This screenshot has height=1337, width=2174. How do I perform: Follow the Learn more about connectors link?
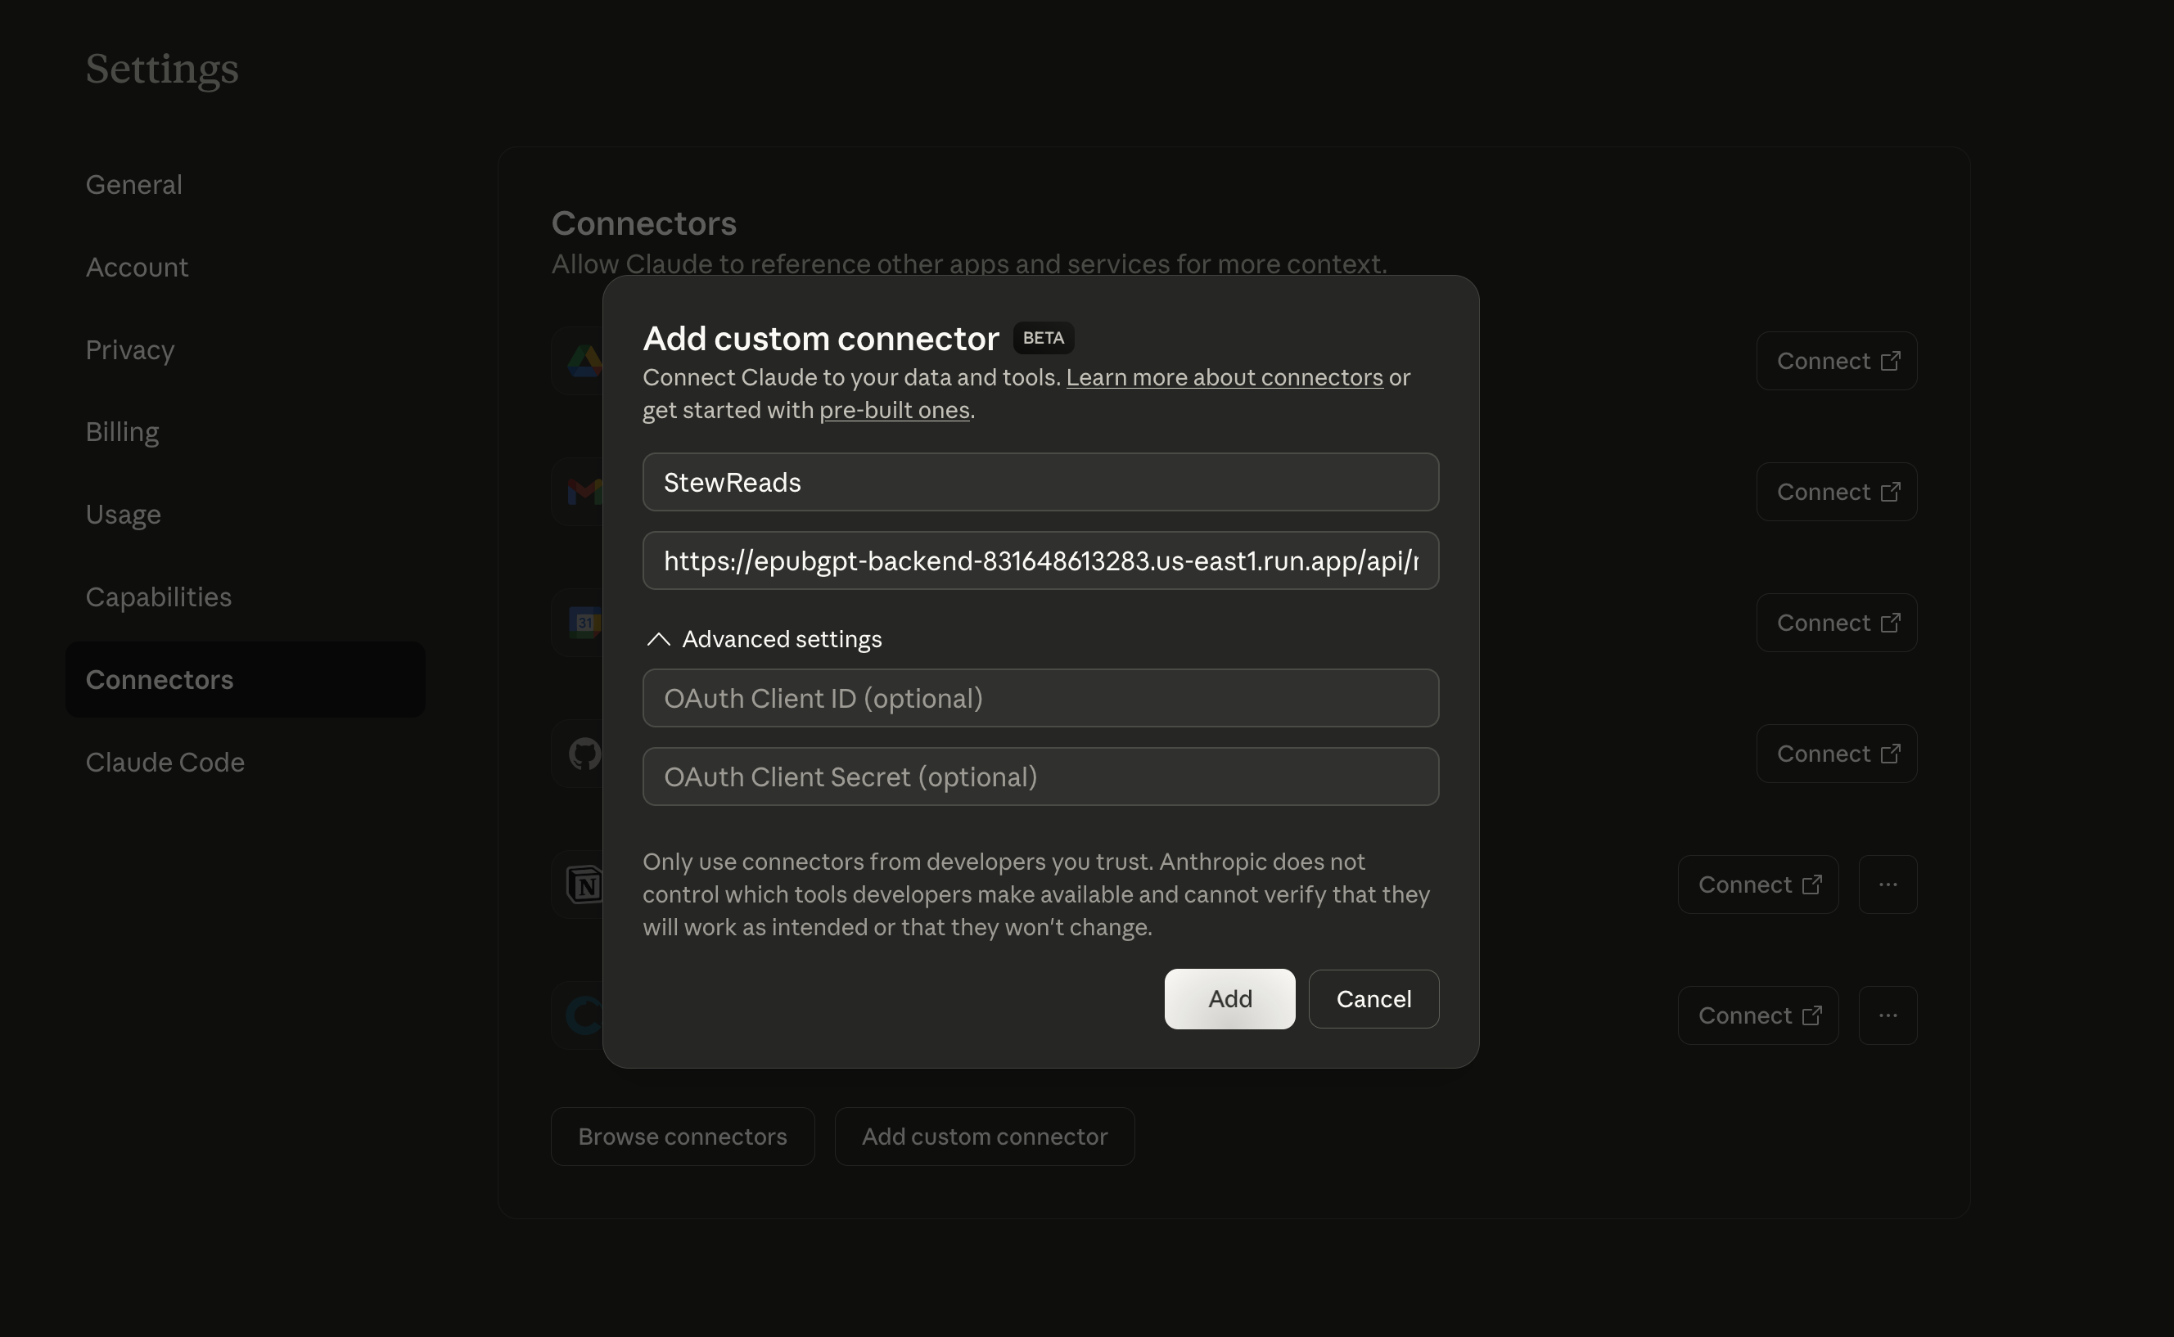pos(1224,377)
